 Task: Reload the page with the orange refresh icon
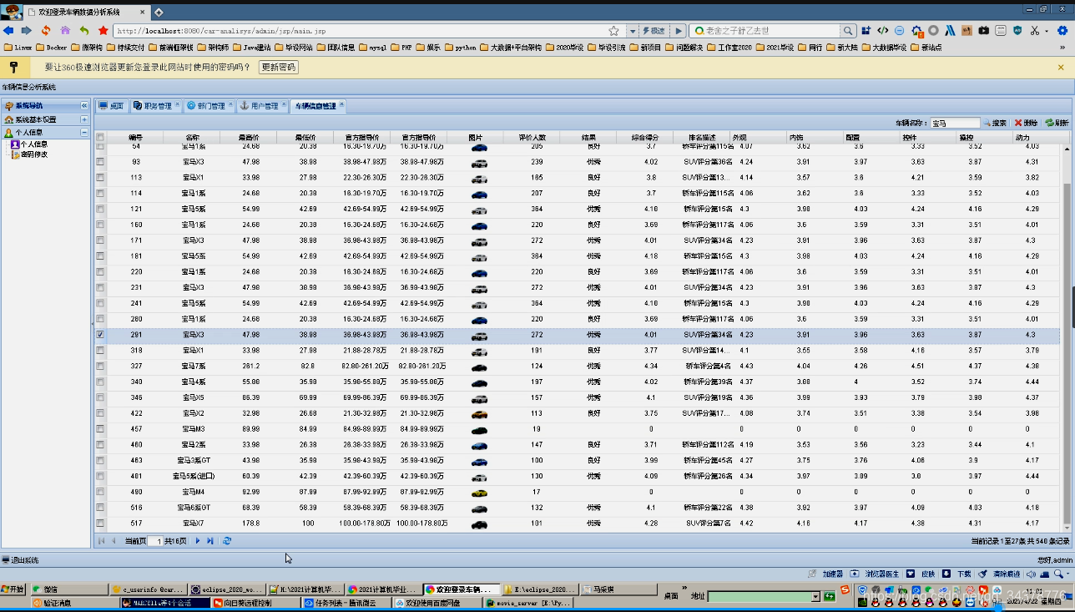pyautogui.click(x=46, y=31)
